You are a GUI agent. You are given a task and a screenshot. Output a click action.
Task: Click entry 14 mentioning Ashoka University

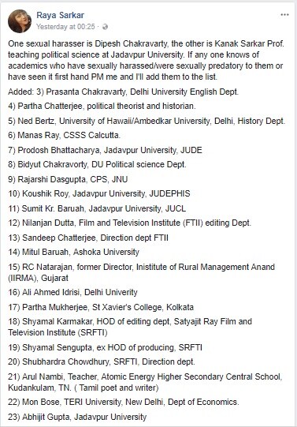[73, 252]
